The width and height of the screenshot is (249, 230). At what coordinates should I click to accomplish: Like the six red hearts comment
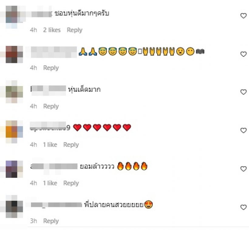(243, 130)
